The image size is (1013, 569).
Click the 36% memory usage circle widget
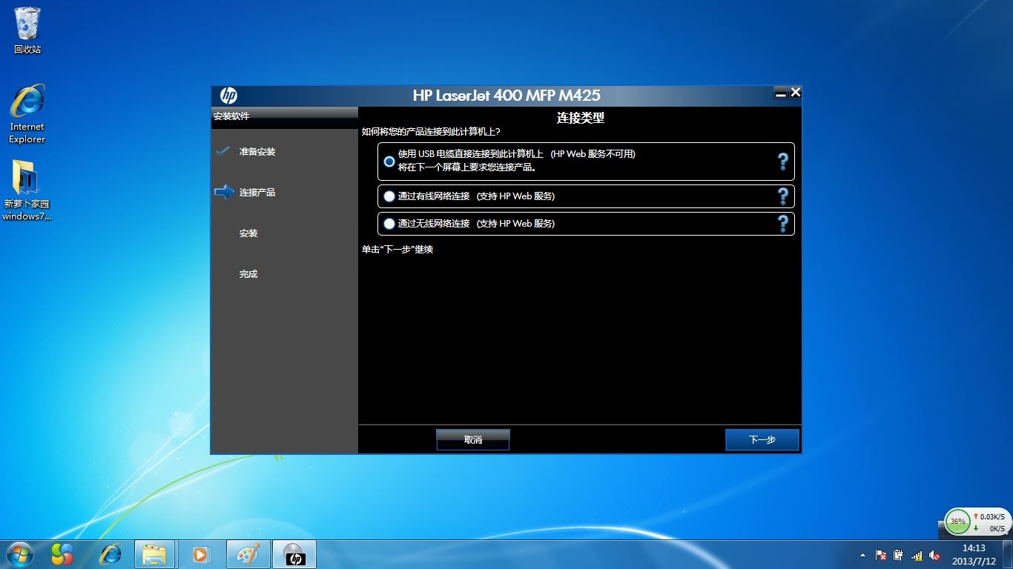coord(958,522)
